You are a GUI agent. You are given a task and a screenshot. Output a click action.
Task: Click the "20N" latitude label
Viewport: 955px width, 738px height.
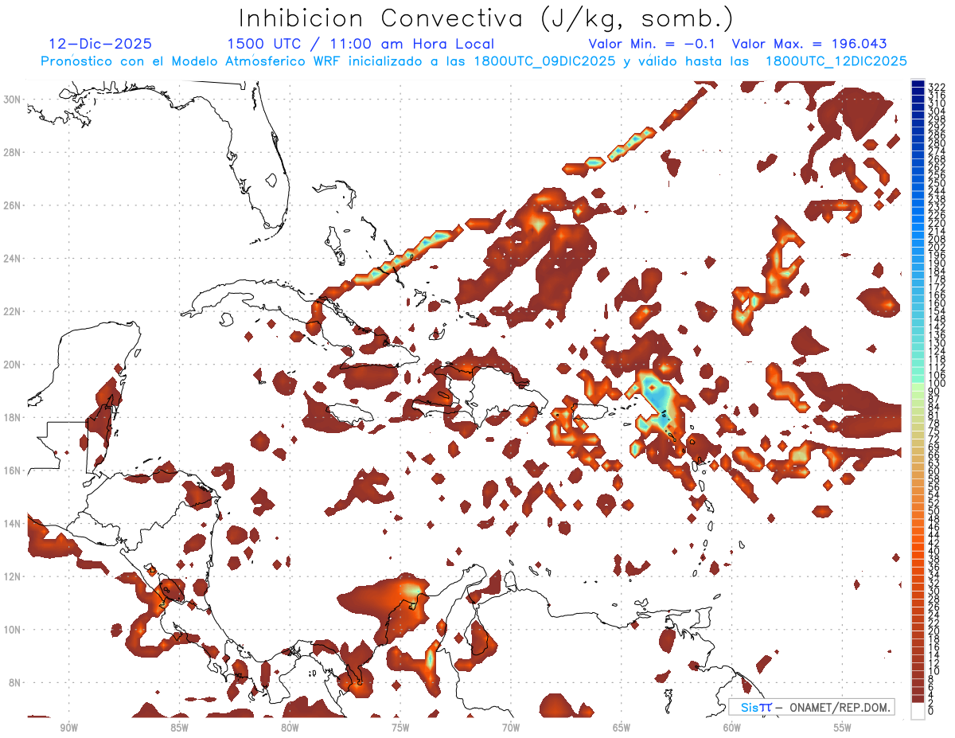12,365
